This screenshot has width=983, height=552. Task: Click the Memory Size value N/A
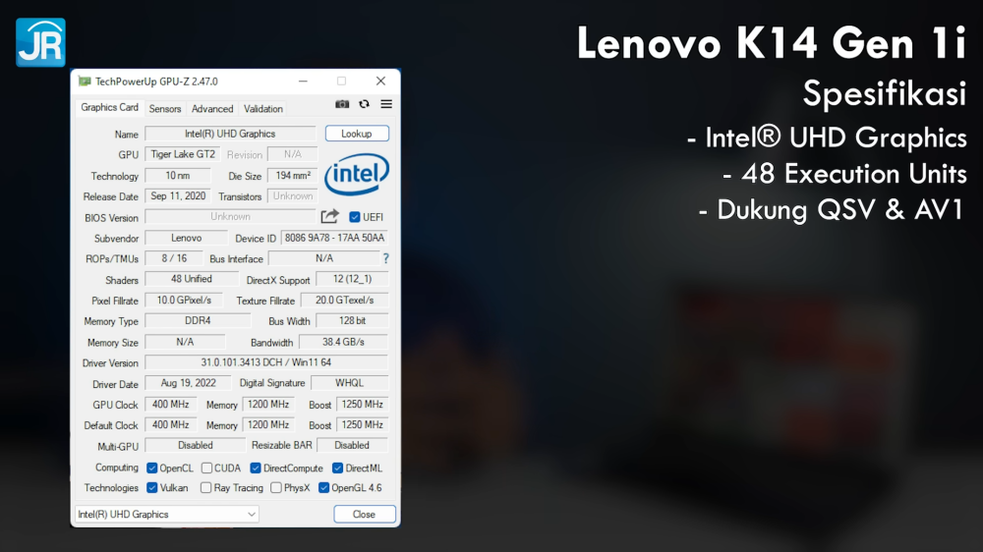[185, 342]
